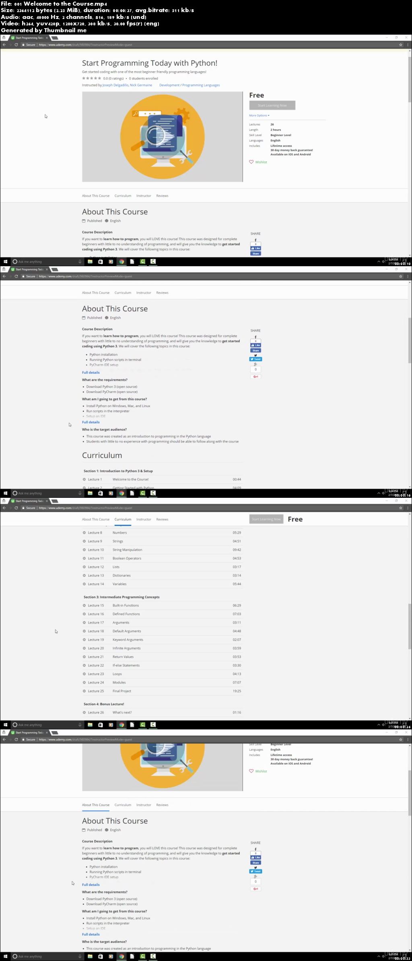Open Nick Germaine's instructor profile link
The image size is (412, 961).
pos(141,85)
